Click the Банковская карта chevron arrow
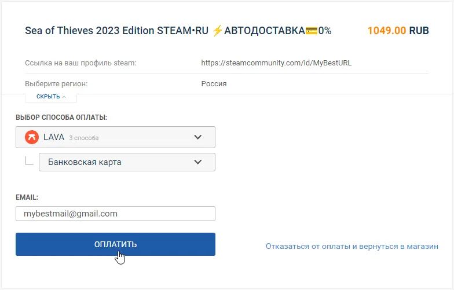 point(198,162)
